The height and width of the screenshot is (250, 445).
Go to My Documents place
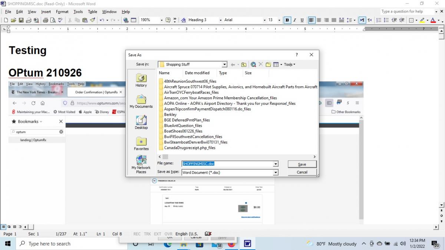[x=141, y=101]
